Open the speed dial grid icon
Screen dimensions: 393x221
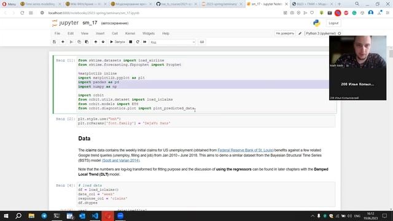coord(31,13)
